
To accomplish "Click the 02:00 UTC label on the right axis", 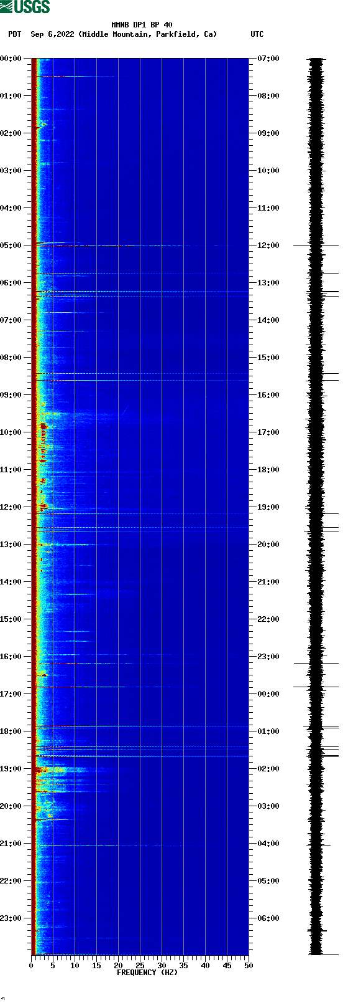I will tap(268, 769).
